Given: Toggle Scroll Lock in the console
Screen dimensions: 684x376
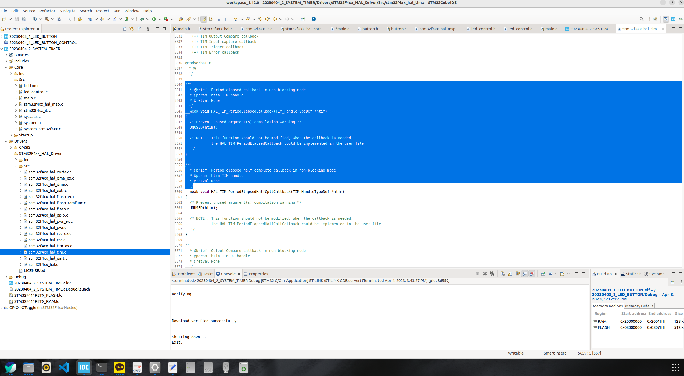Looking at the screenshot, I should (510, 274).
